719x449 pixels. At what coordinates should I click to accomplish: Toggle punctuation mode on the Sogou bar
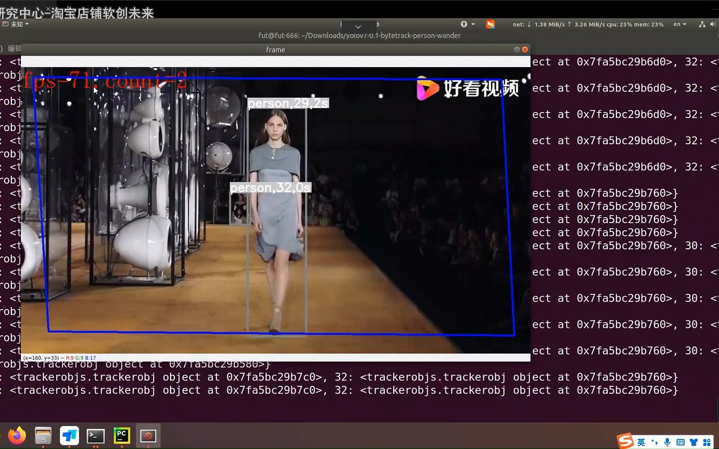pos(655,442)
